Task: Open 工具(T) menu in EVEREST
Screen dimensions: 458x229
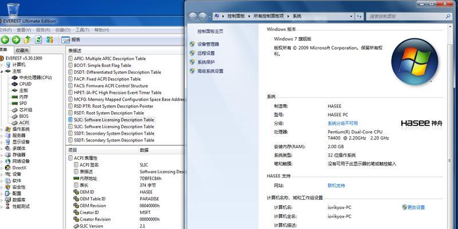Action: point(82,30)
